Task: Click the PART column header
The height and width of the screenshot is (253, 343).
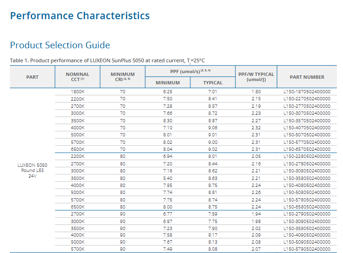Action: [x=32, y=77]
